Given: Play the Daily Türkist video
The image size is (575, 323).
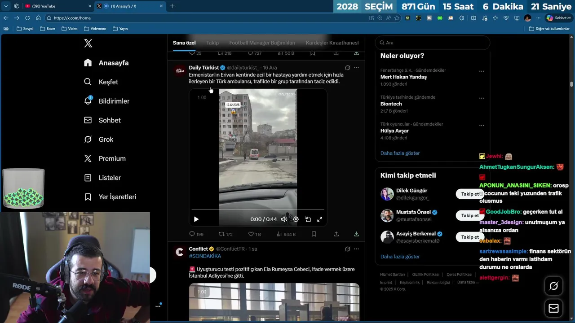Looking at the screenshot, I should tap(196, 219).
